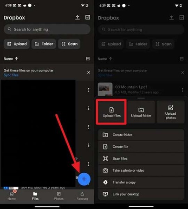Tap the bottom sheet drag handle
Viewport: 188px width, 209px height.
(x=141, y=98)
